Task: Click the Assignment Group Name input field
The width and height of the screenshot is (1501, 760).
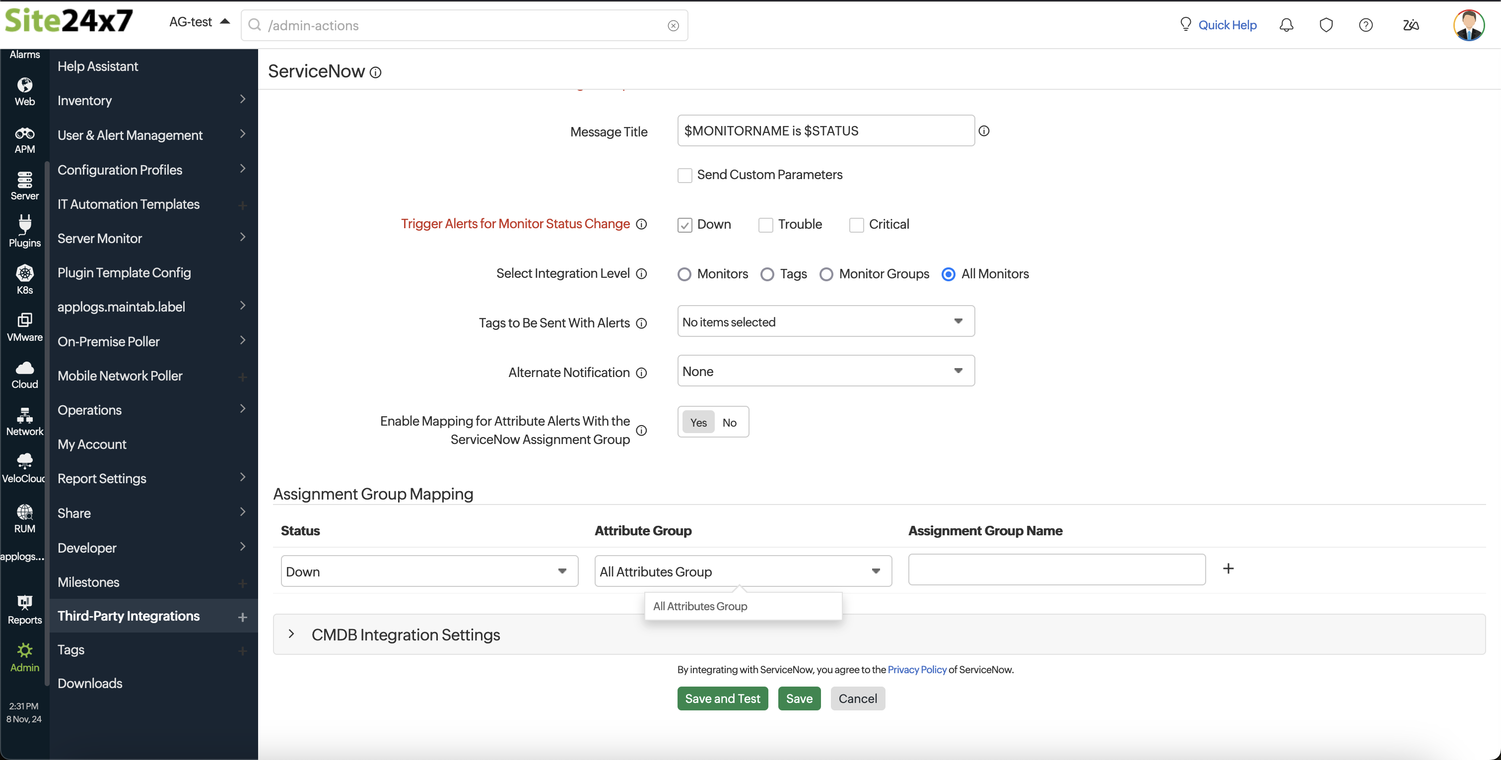Action: click(1057, 571)
